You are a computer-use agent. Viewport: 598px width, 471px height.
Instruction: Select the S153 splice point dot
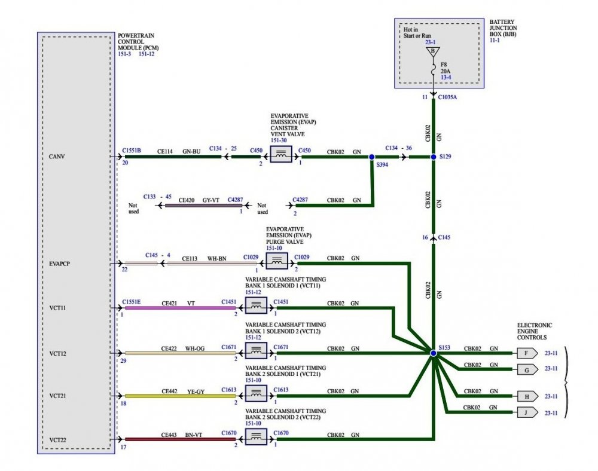(433, 353)
